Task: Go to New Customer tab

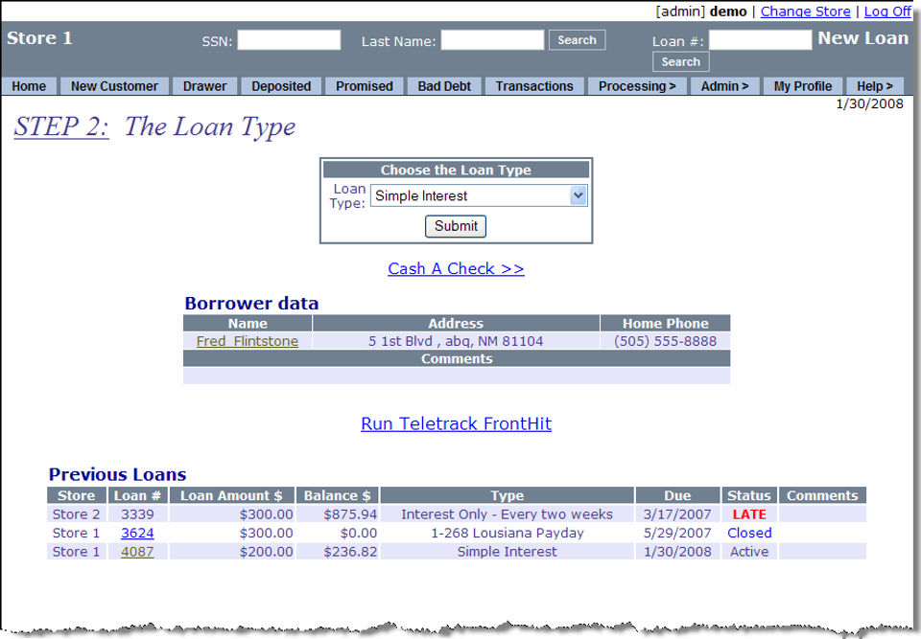Action: click(x=114, y=86)
